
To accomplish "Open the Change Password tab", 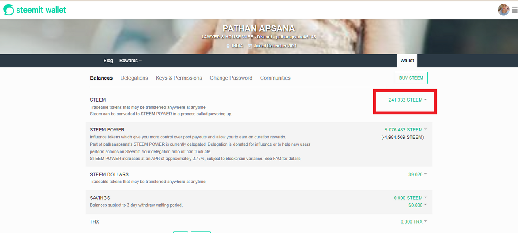I will click(231, 78).
